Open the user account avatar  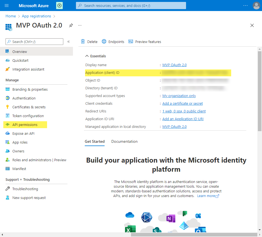click(x=256, y=6)
